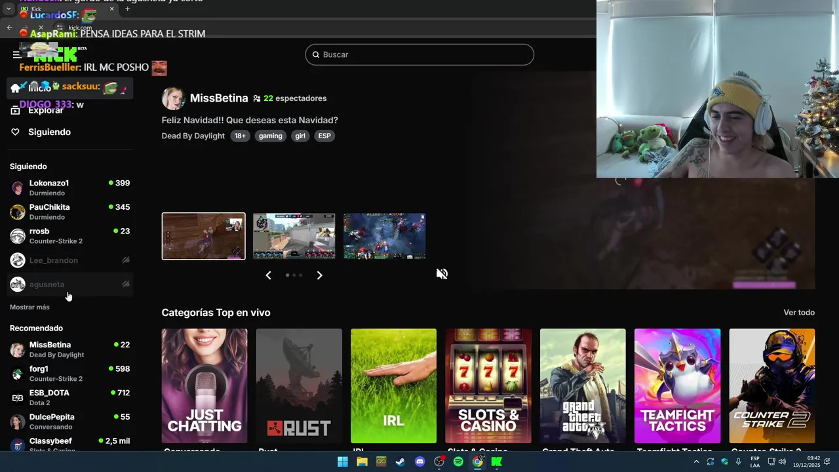Open Explorar in the sidebar
Viewport: 839px width, 472px height.
coord(46,110)
